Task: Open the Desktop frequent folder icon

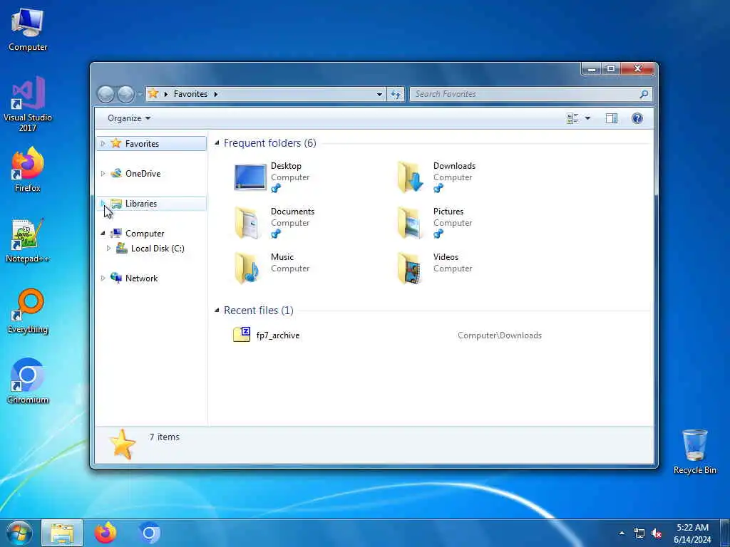Action: pyautogui.click(x=250, y=177)
